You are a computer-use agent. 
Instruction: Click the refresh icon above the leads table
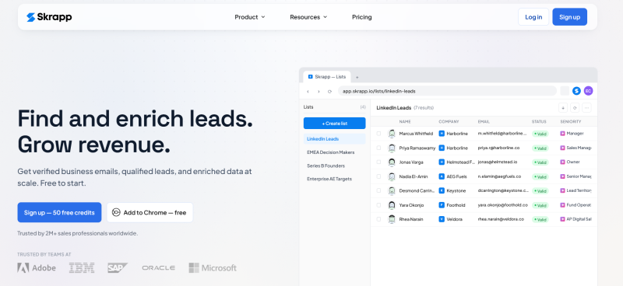click(x=575, y=107)
